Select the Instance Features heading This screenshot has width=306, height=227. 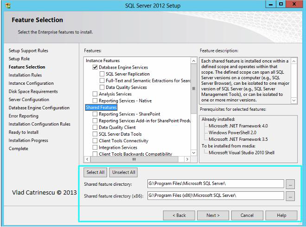point(102,61)
